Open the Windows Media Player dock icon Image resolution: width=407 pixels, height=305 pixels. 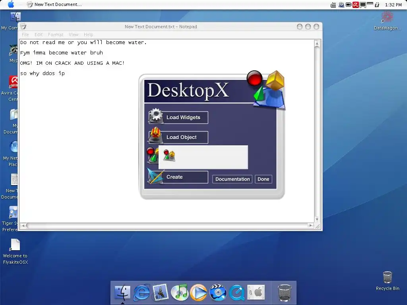[199, 293]
